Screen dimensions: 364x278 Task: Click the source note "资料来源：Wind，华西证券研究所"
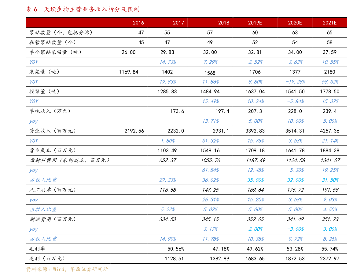point(67,269)
